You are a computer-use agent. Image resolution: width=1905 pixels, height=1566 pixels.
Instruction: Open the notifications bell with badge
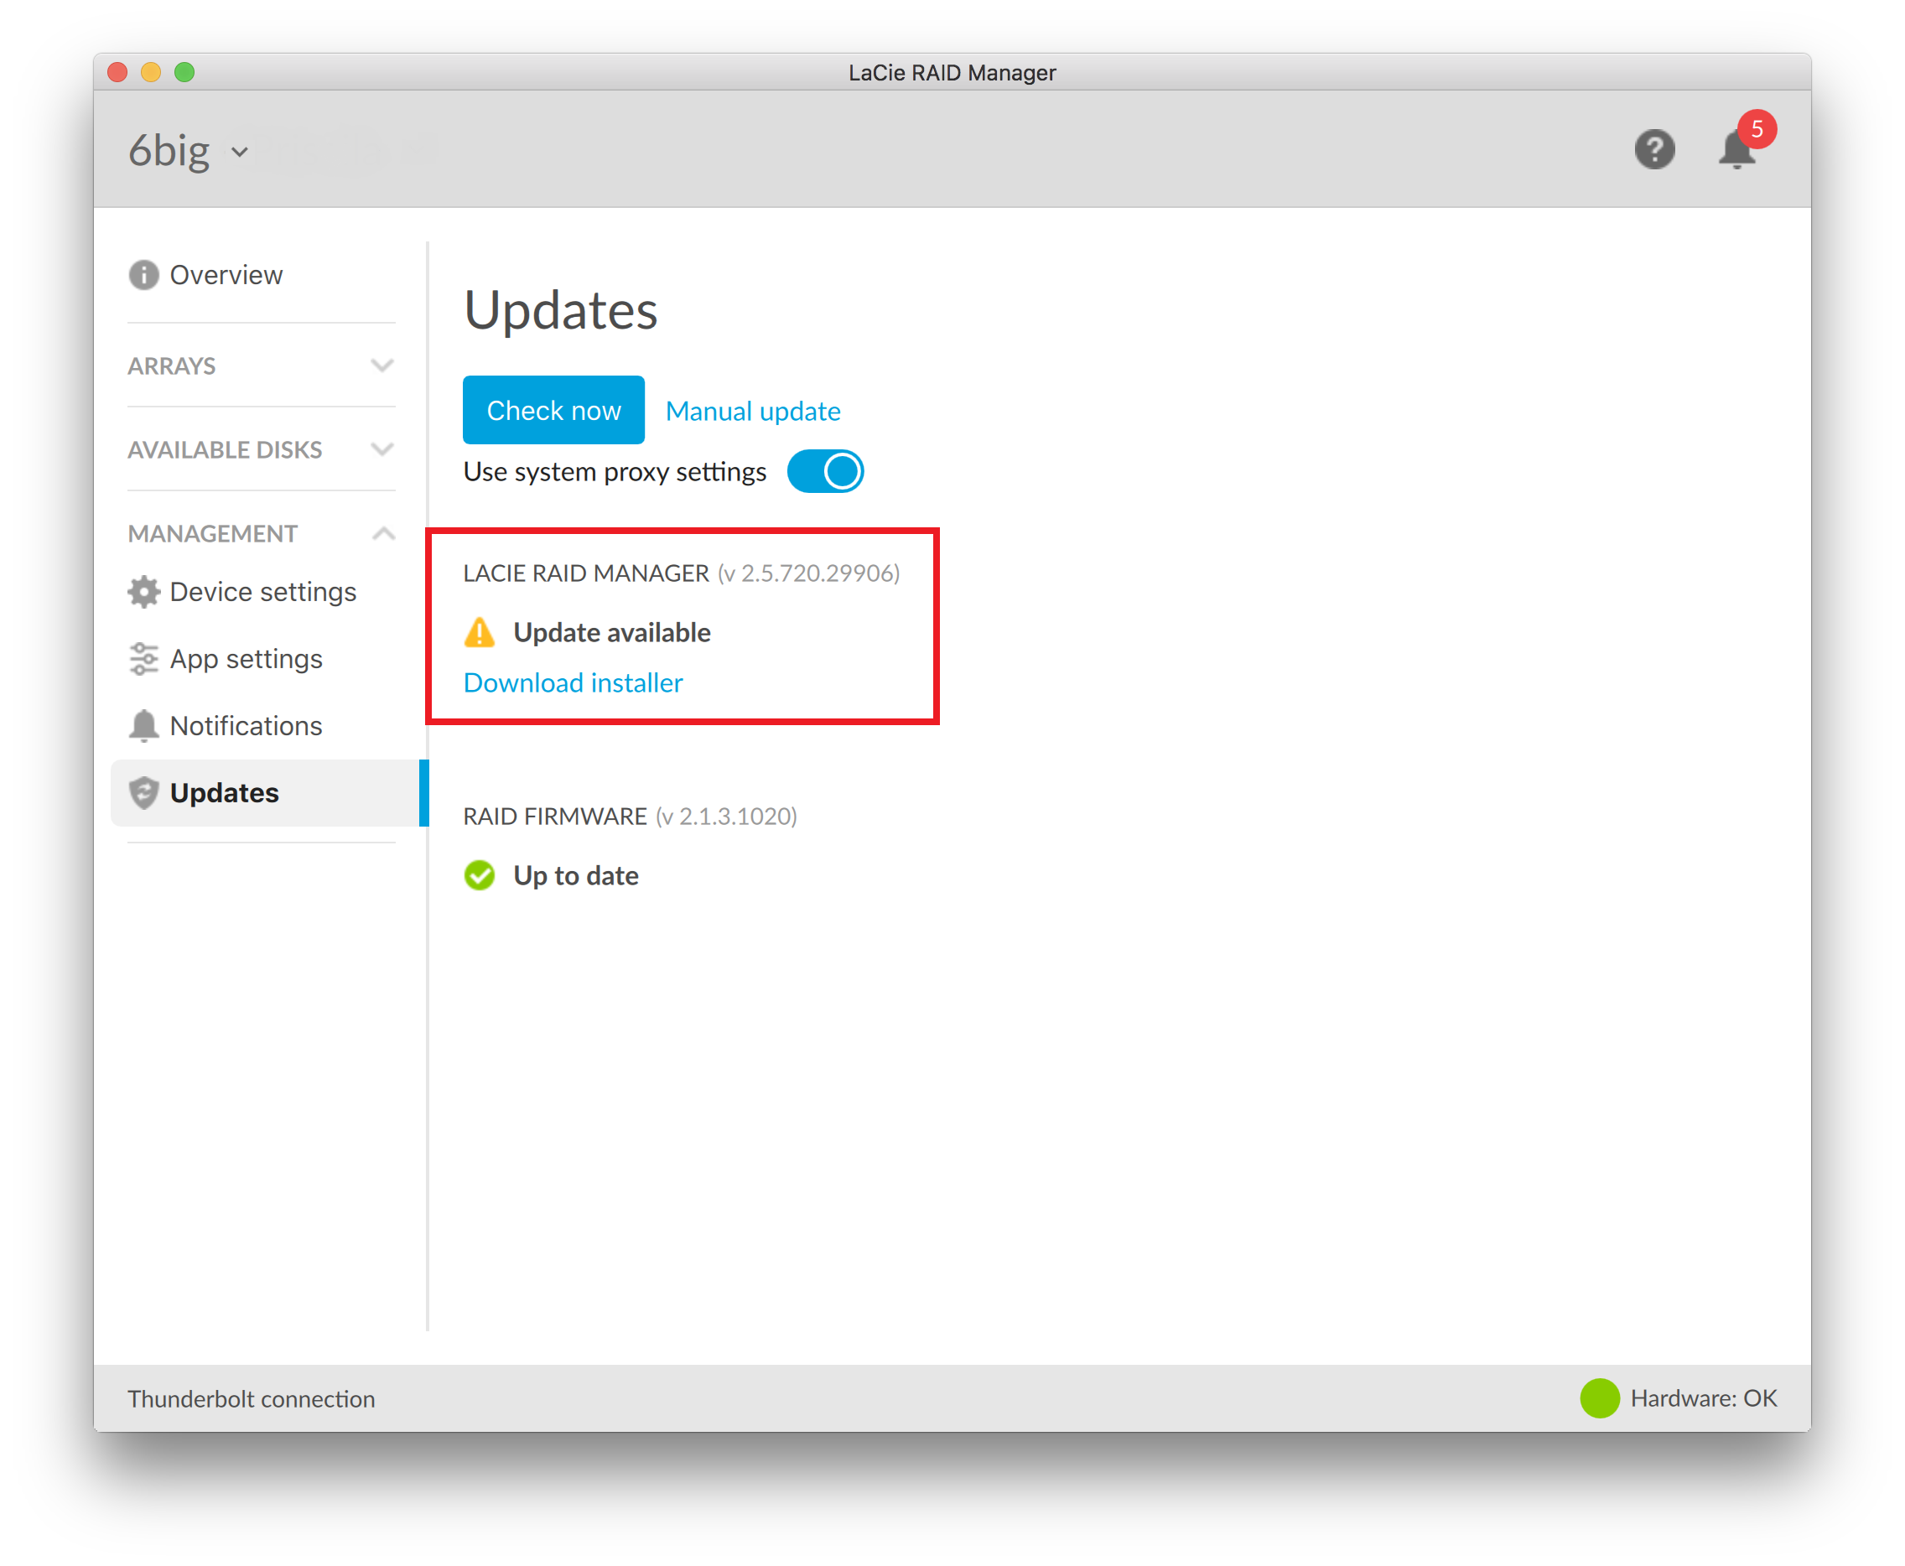tap(1737, 149)
